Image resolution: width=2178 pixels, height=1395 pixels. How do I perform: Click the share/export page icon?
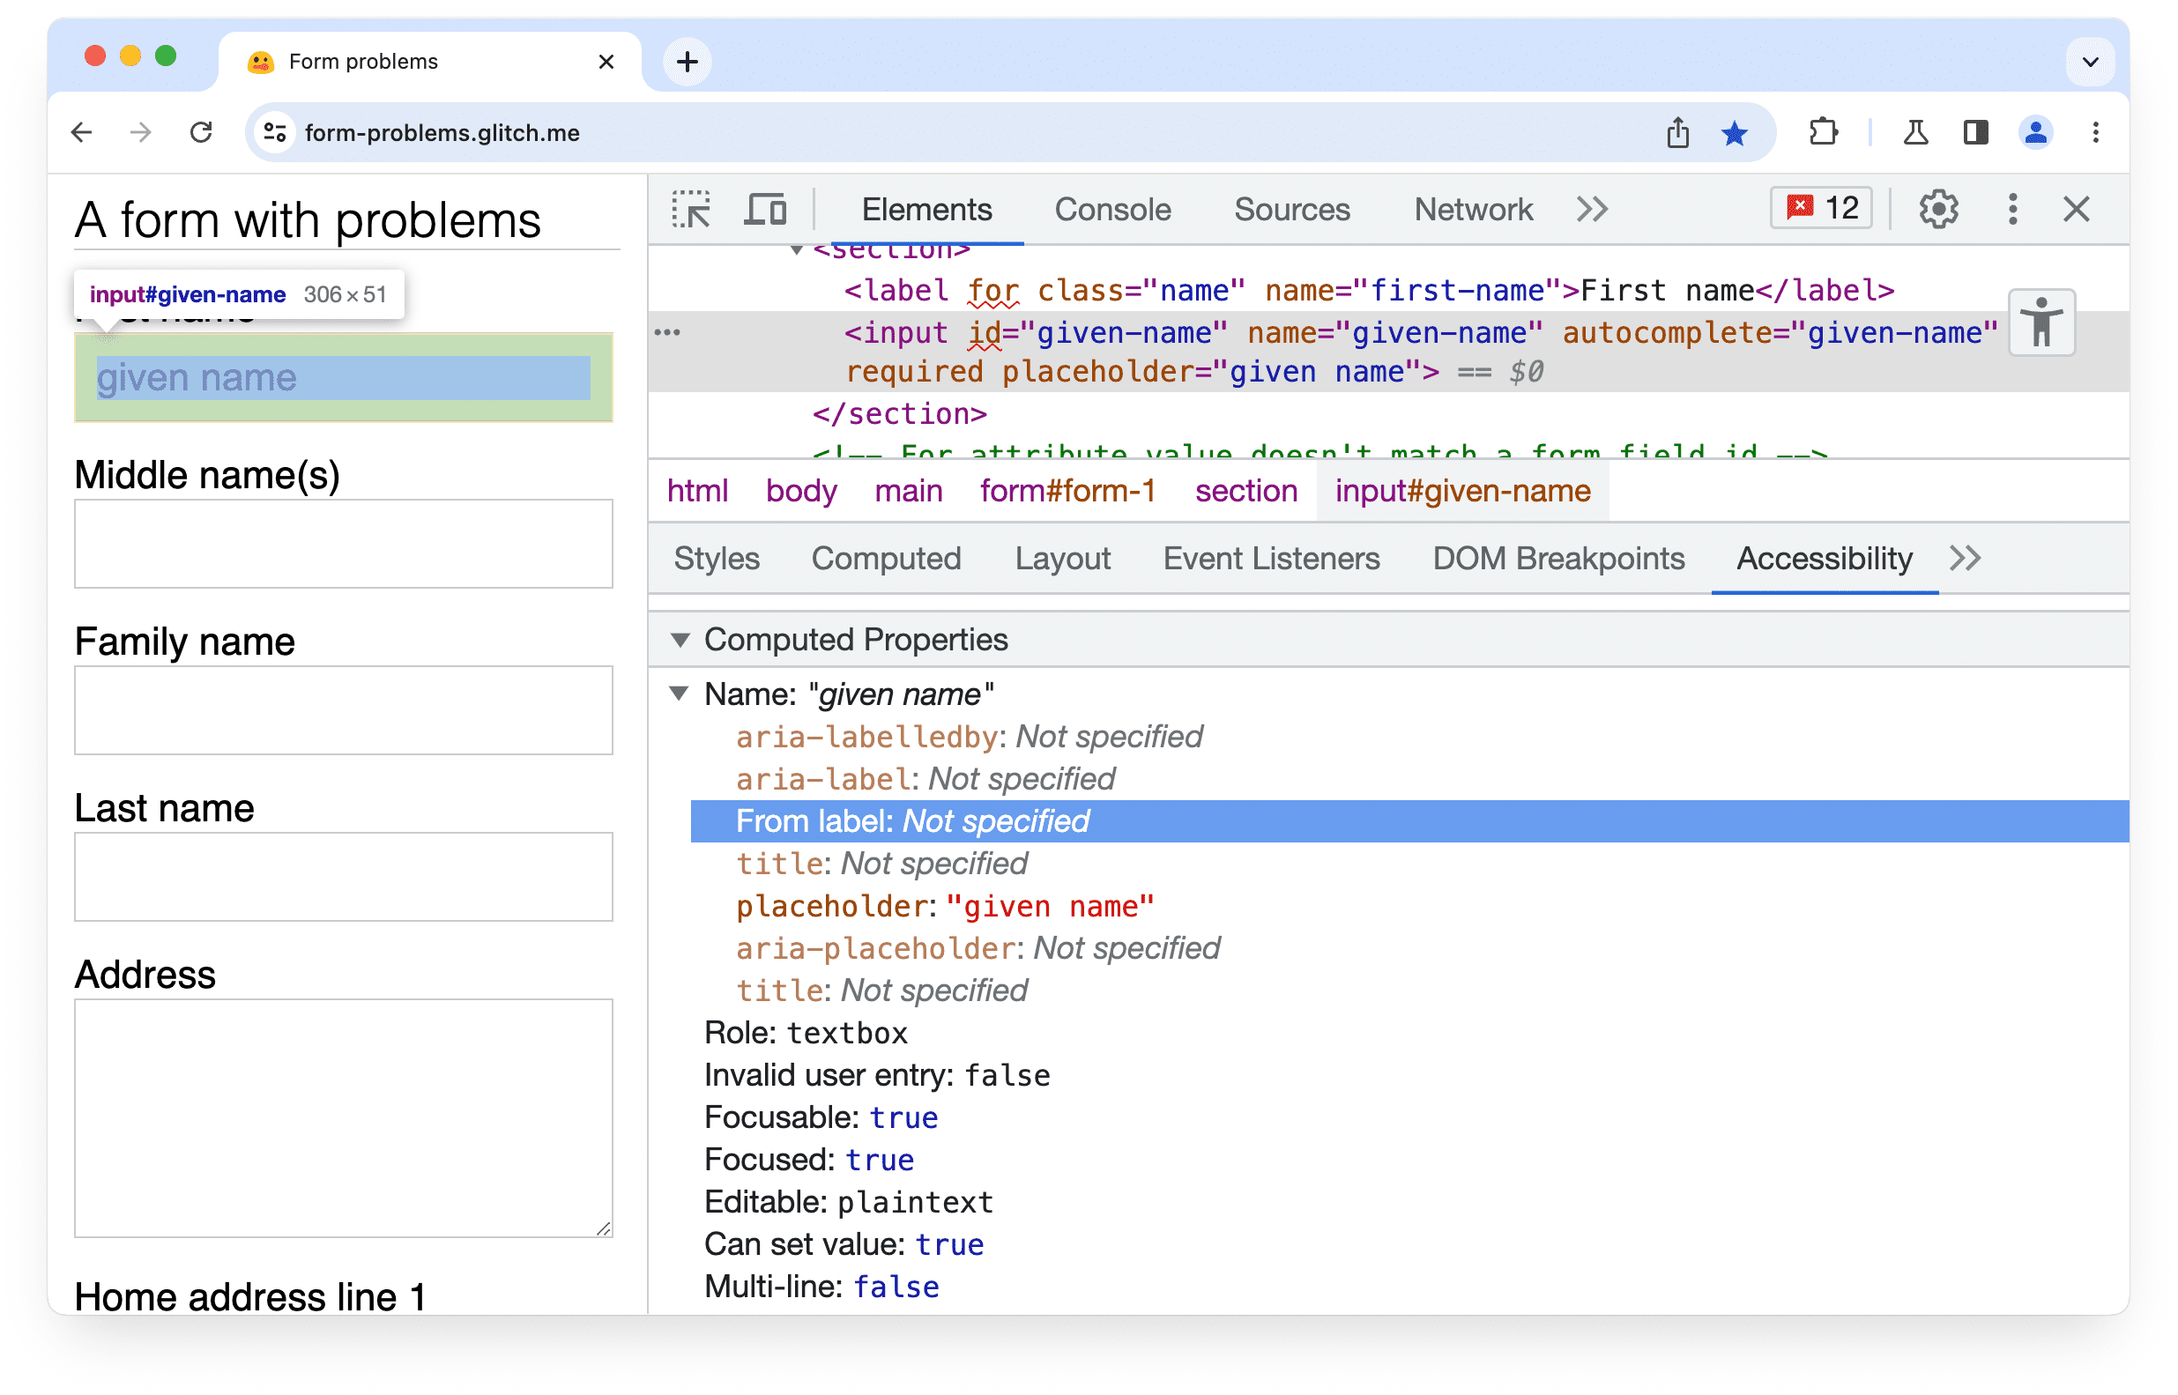(1681, 131)
